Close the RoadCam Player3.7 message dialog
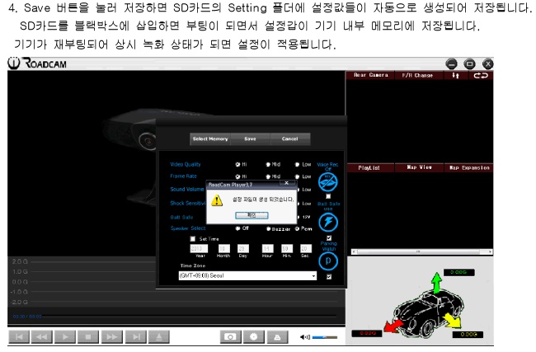Screen dimensions: 536x352 click(x=287, y=183)
